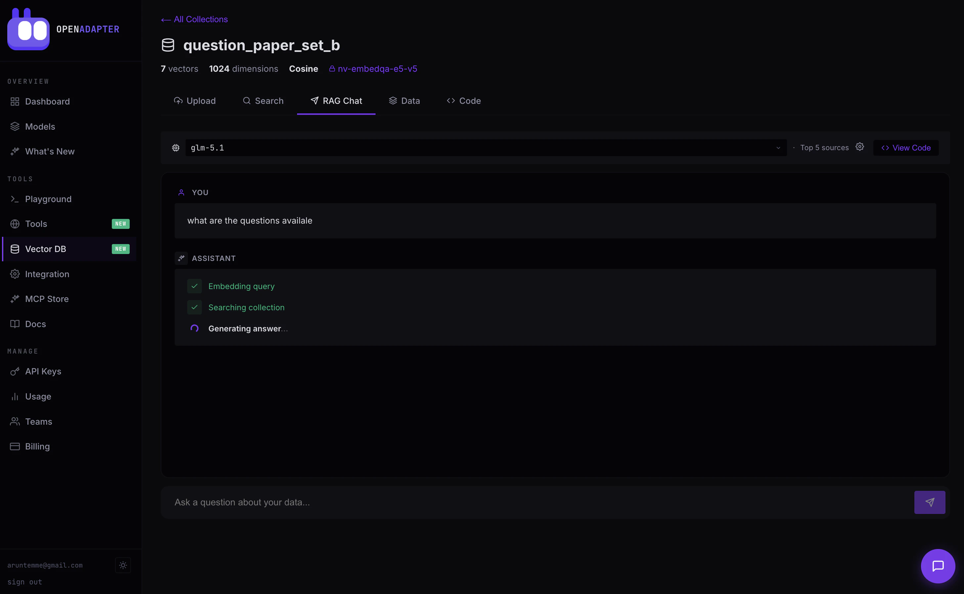Open the sources settings gear icon
The height and width of the screenshot is (594, 964).
859,147
